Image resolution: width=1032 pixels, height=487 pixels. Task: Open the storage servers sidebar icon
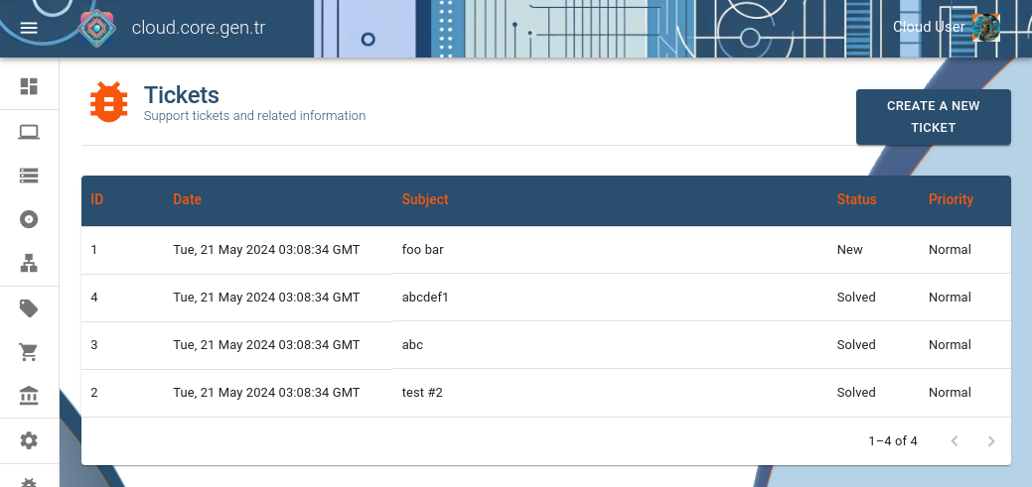click(x=29, y=176)
